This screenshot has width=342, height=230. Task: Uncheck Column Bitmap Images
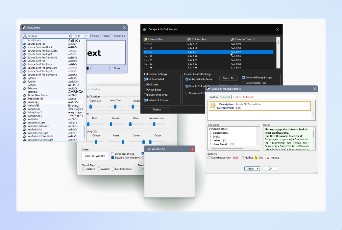click(243, 78)
